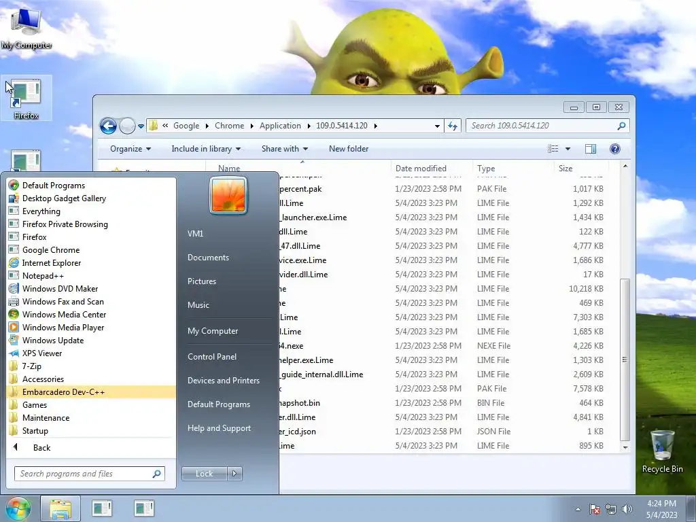The height and width of the screenshot is (522, 696).
Task: Open the address bar history dropdown
Action: [x=437, y=126]
